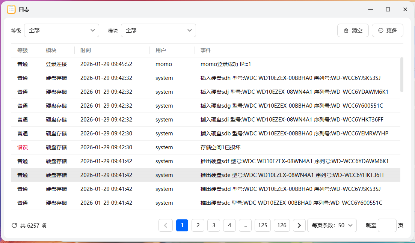Click the next page arrow
This screenshot has width=415, height=243.
click(x=299, y=225)
